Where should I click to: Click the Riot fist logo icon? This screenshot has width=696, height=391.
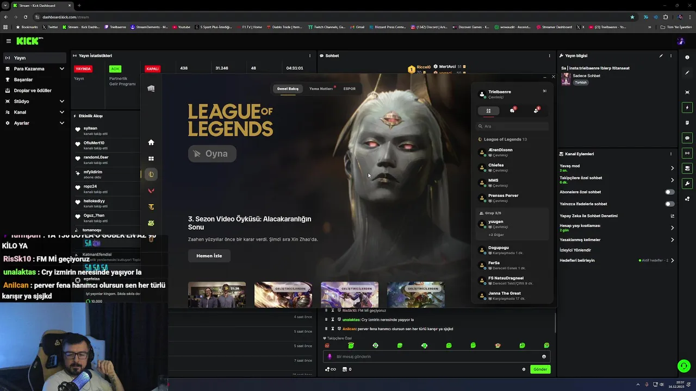151,89
